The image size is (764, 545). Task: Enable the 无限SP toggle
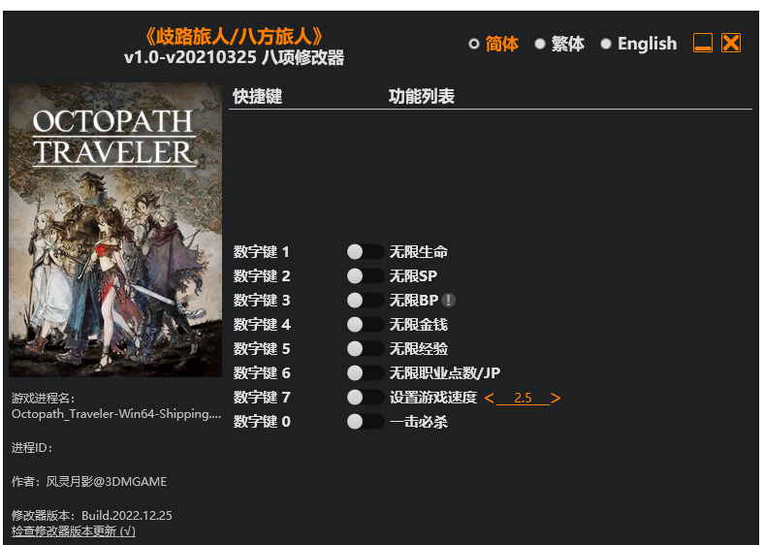[366, 276]
